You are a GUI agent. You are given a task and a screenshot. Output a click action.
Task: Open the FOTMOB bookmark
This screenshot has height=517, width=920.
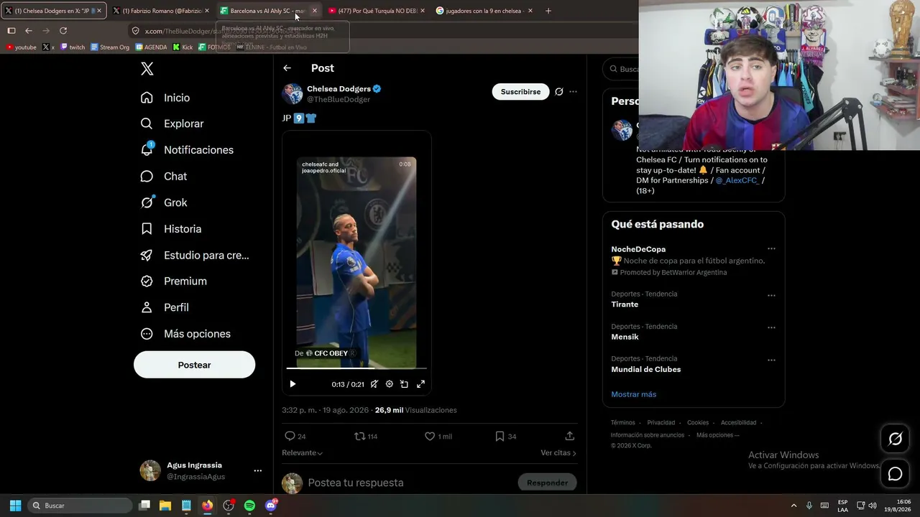[214, 47]
